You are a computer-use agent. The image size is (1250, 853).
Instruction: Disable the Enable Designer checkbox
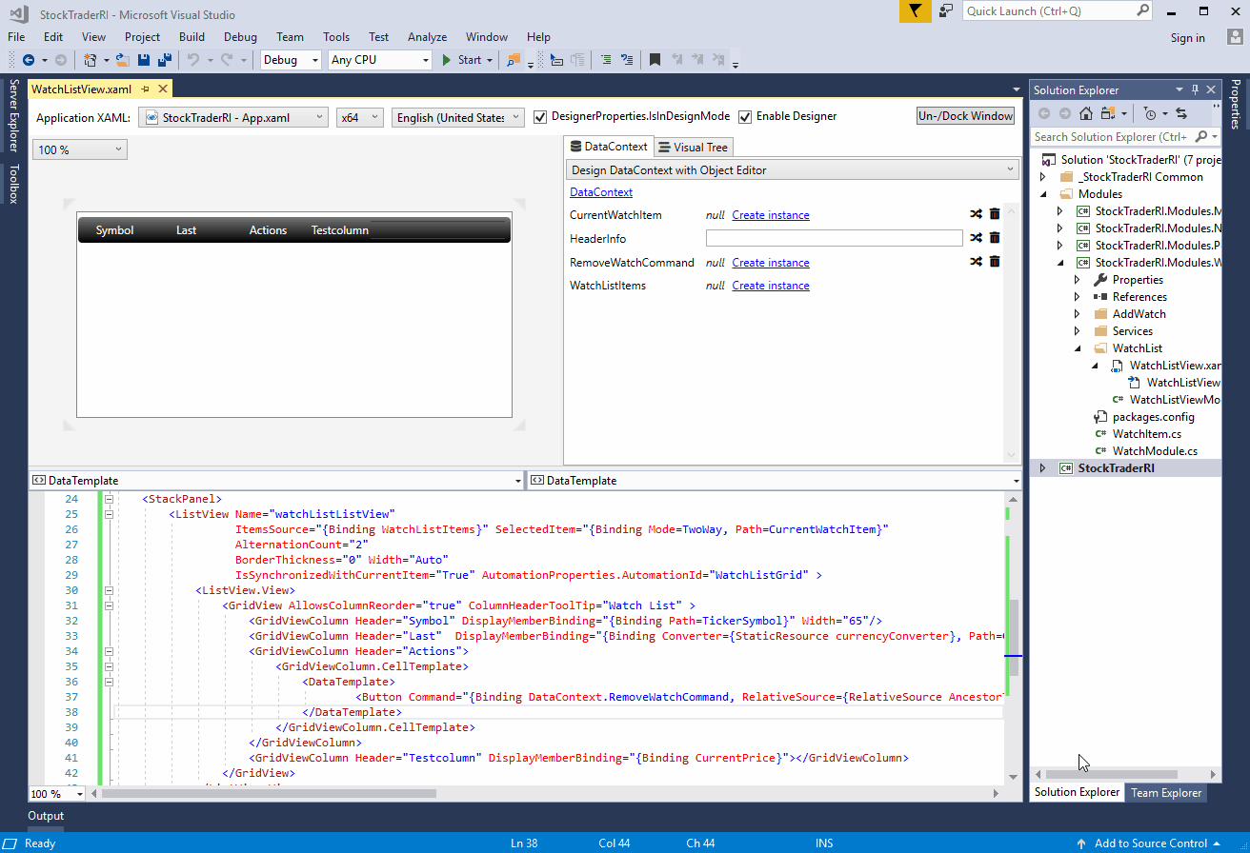click(x=745, y=117)
